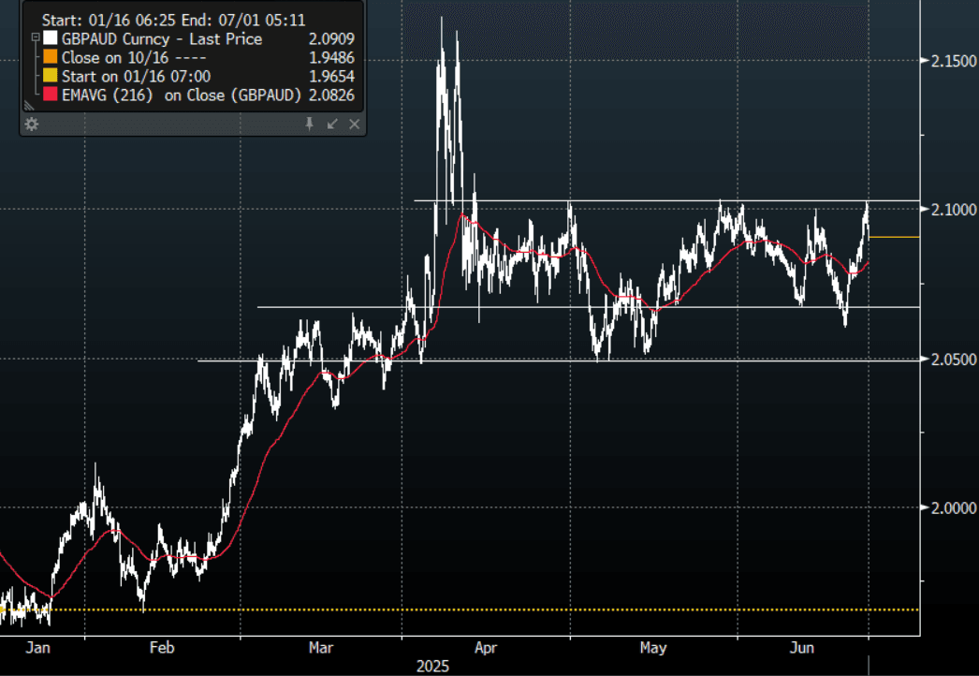Click the 2.1000 price axis label
The height and width of the screenshot is (676, 979).
[x=954, y=210]
